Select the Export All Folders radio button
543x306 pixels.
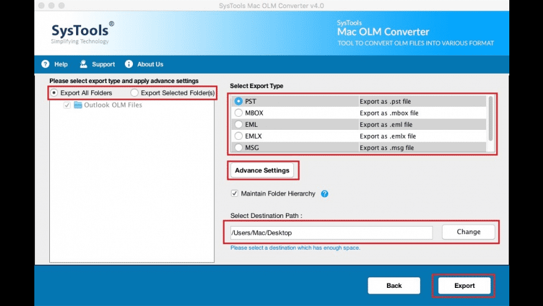tap(54, 93)
